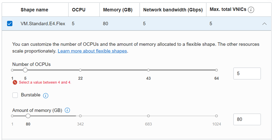Click the 342 mark on memory slider

tap(80, 116)
